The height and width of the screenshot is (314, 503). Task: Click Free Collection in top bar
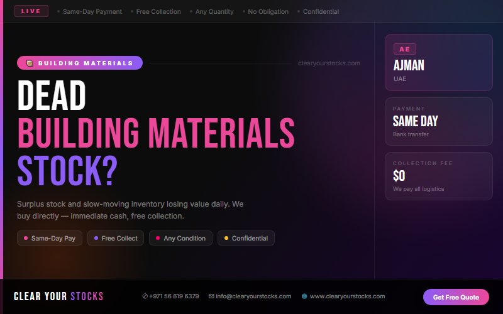point(158,11)
